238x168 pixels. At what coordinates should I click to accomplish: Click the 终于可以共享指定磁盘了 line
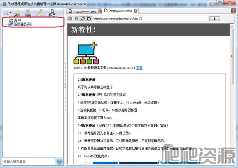[x=95, y=87]
